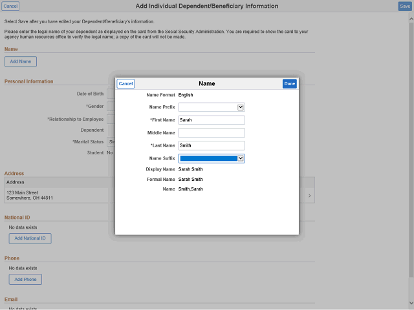Open the Gender field behind dialog
Image resolution: width=414 pixels, height=310 pixels.
click(111, 107)
